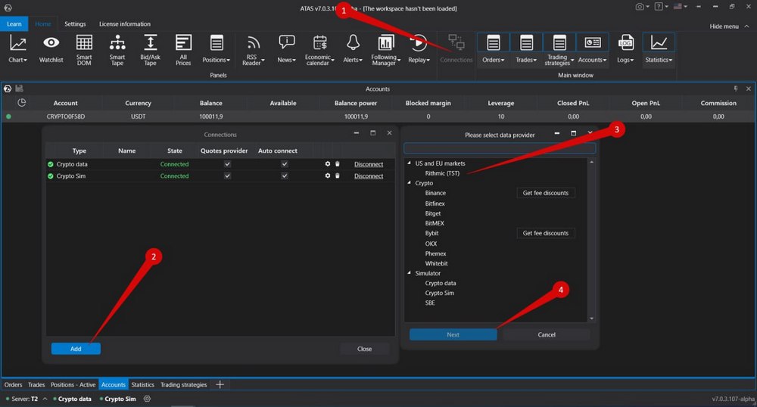The height and width of the screenshot is (407, 757).
Task: Collapse the Simulator provider group
Action: pyautogui.click(x=410, y=273)
